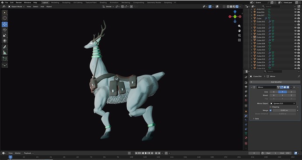Activate the Move tool
This screenshot has width=302, height=160.
pyautogui.click(x=5, y=24)
